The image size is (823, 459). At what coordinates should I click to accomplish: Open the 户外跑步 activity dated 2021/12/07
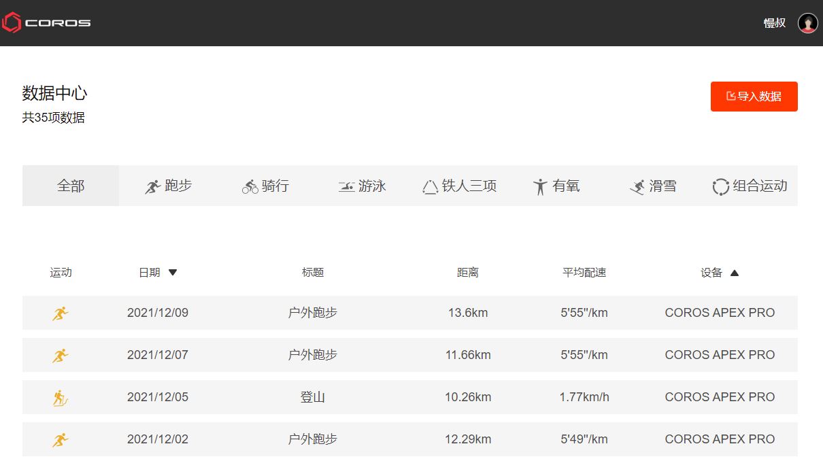click(312, 355)
